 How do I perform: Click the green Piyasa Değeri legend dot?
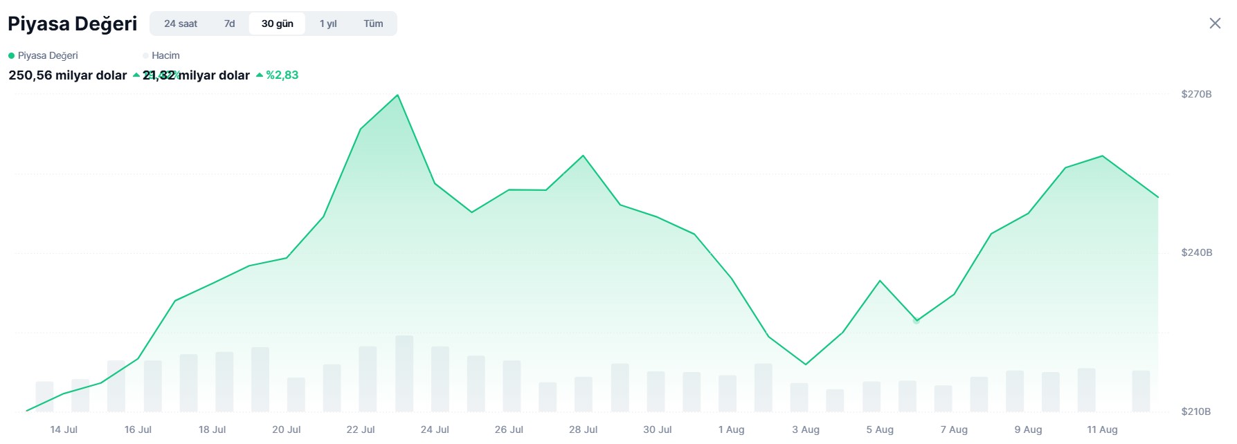point(11,55)
